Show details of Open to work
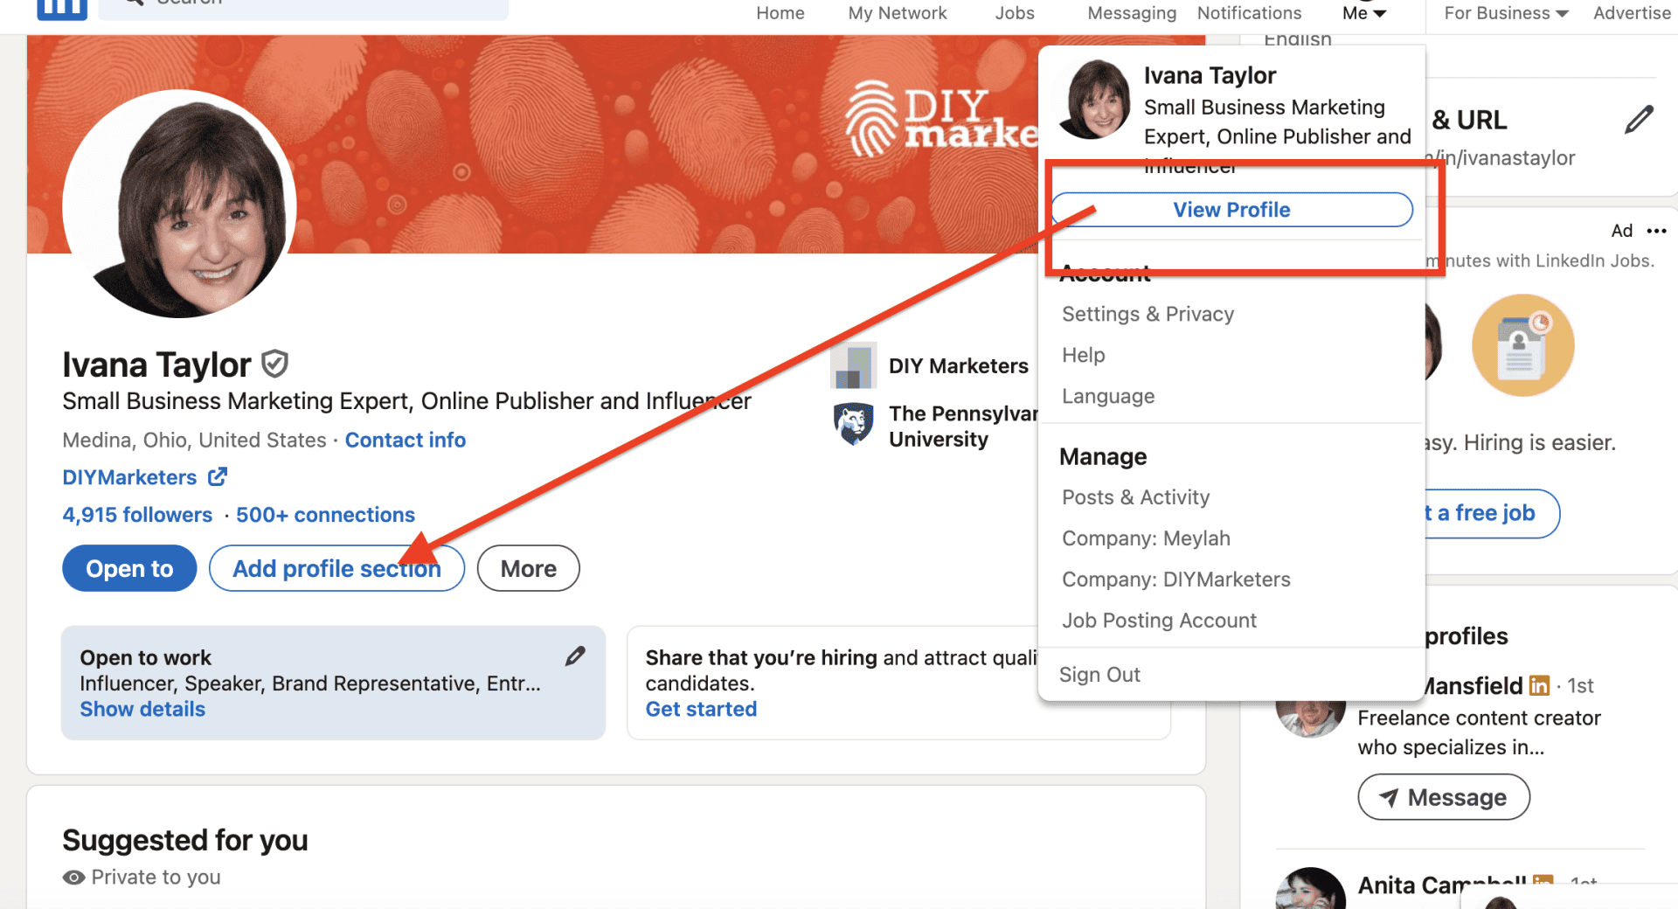 142,709
